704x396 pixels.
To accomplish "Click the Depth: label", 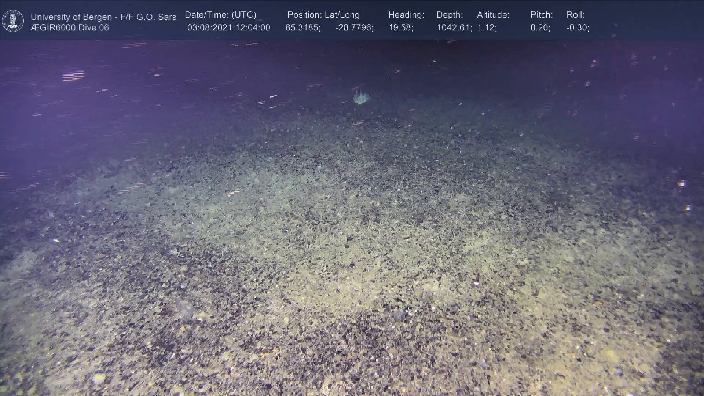I will (x=450, y=15).
